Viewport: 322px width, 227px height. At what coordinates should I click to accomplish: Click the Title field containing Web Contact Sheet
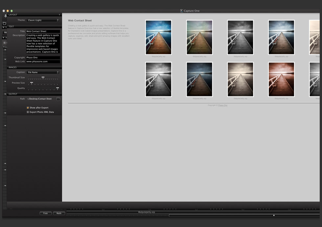43,31
